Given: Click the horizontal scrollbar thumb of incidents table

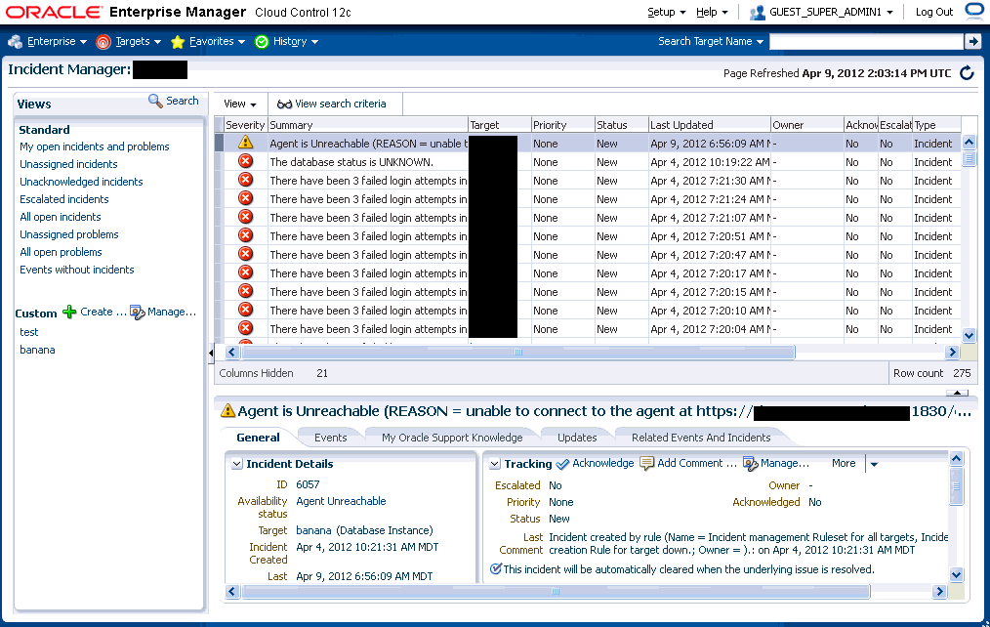Looking at the screenshot, I should [x=518, y=353].
